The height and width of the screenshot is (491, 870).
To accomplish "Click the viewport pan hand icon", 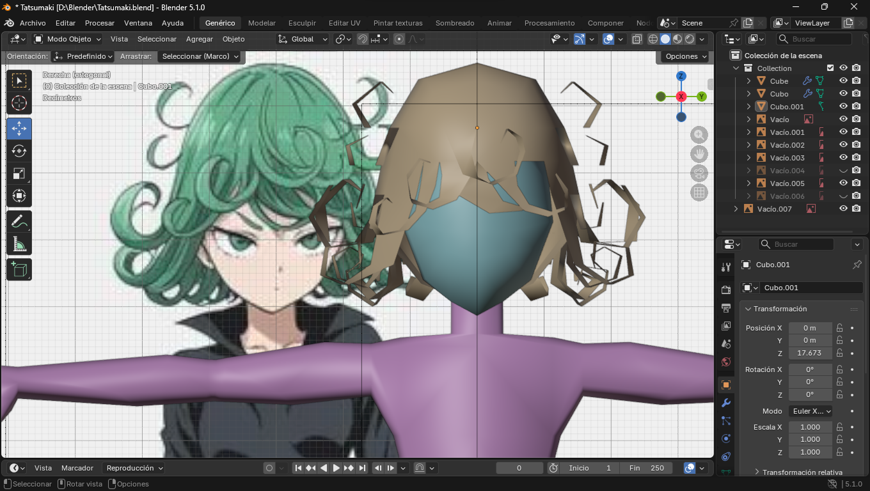I will click(699, 154).
